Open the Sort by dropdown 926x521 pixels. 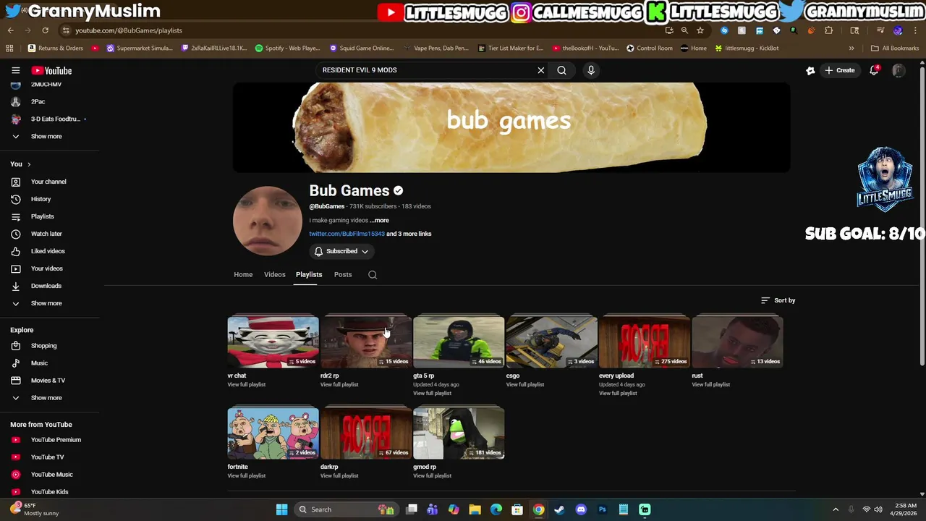pos(778,300)
